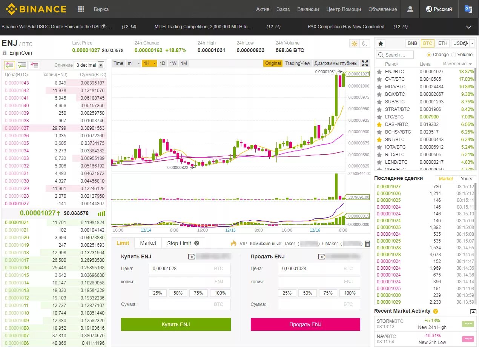This screenshot has height=347, width=479.
Task: Set chart interval to 1W
Action: click(x=173, y=63)
